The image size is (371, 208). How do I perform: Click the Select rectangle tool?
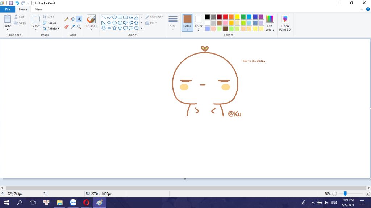[36, 19]
